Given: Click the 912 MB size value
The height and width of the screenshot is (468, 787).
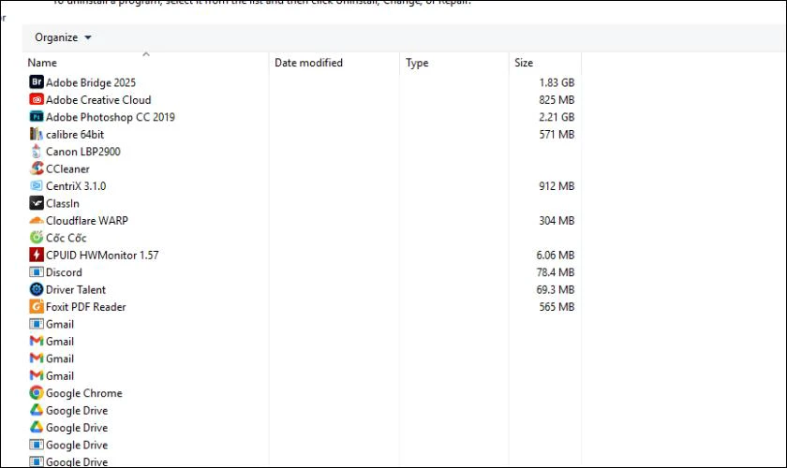Looking at the screenshot, I should tap(557, 186).
